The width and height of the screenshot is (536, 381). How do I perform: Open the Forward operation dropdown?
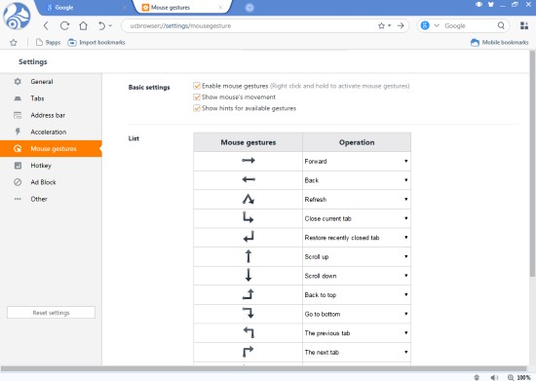[357, 162]
